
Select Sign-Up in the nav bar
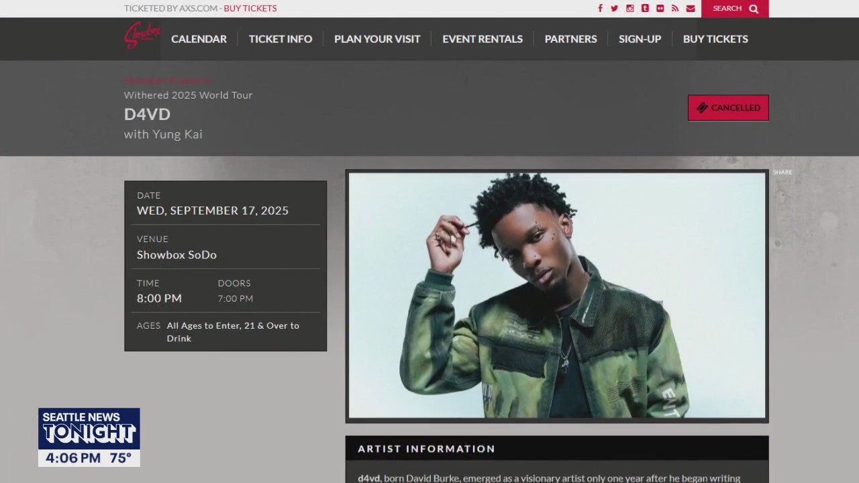[x=640, y=39]
